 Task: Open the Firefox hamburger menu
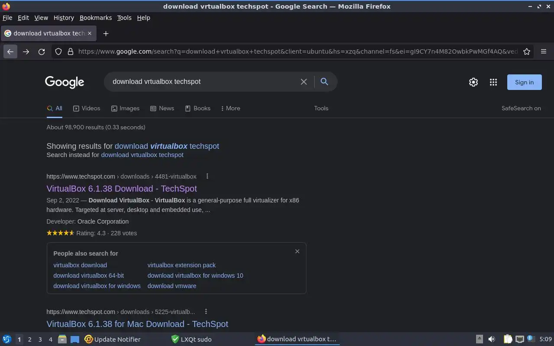pyautogui.click(x=544, y=51)
